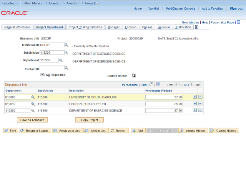This screenshot has height=184, width=246.
Task: Select Project Department tab
Action: 50,27
